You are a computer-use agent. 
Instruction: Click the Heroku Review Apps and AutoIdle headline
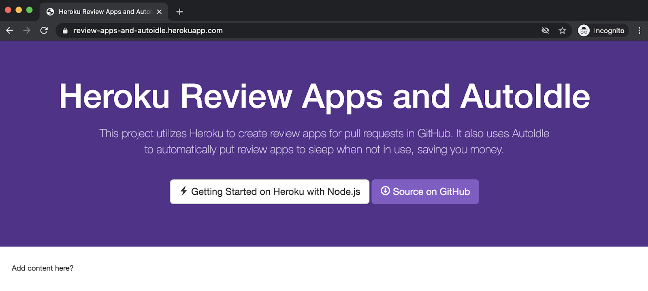[x=324, y=96]
